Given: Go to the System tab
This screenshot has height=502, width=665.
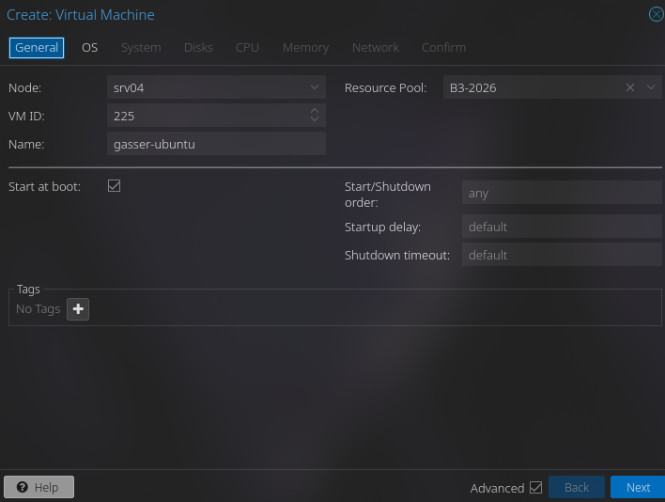Looking at the screenshot, I should pyautogui.click(x=141, y=47).
